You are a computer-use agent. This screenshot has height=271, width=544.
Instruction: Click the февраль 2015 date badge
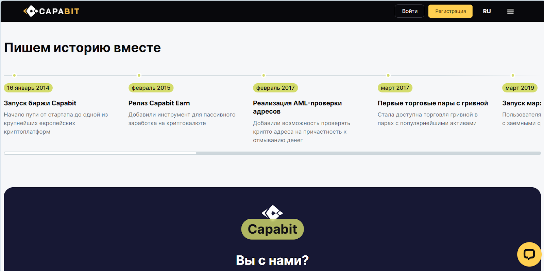pos(151,88)
